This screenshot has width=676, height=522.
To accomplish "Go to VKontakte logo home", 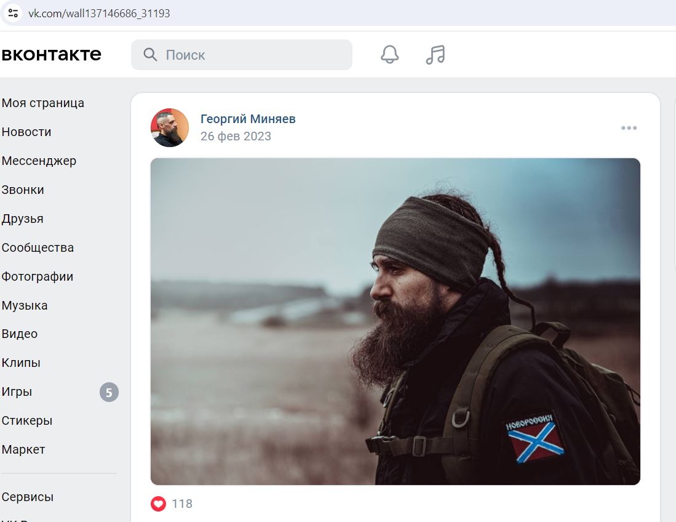I will (51, 54).
